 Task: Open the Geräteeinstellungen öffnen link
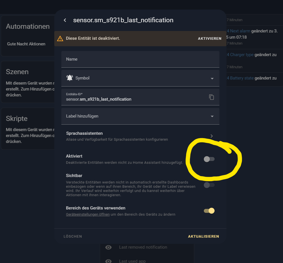point(88,215)
